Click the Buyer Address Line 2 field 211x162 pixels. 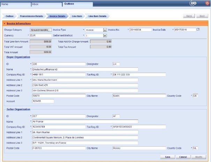pos(85,85)
